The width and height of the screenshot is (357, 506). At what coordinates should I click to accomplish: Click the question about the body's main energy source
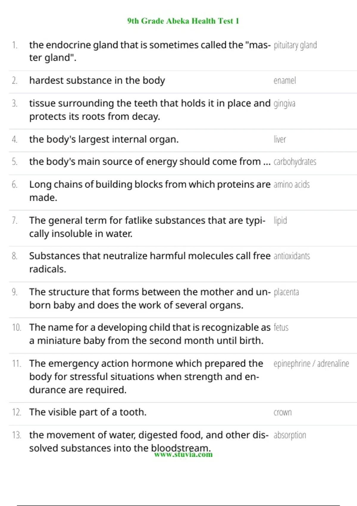click(150, 162)
